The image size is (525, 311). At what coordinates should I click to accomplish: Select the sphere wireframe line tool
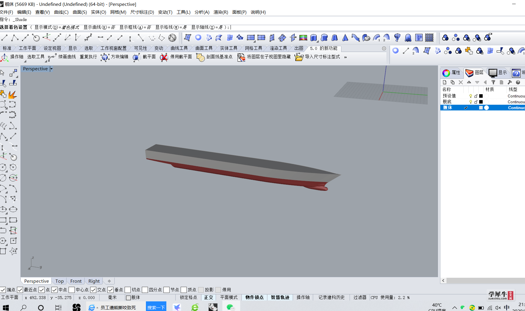172,38
